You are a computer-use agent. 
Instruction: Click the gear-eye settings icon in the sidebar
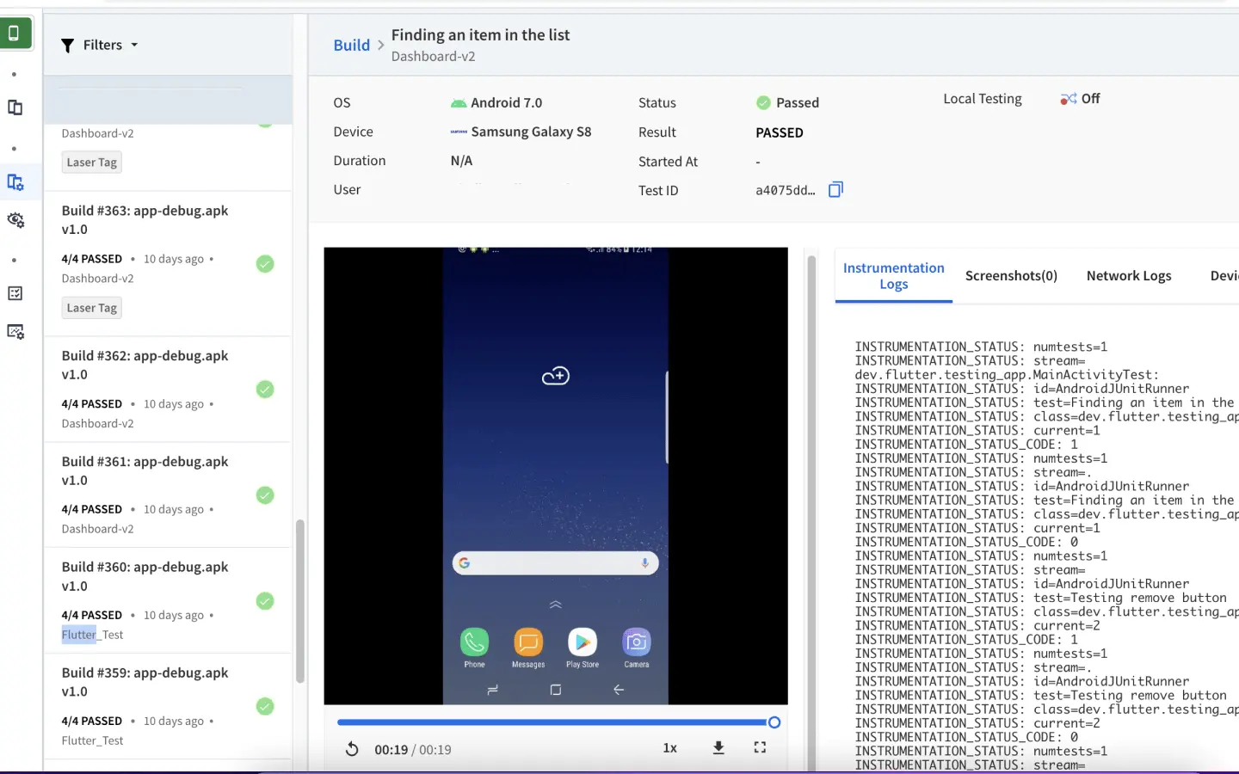pos(15,220)
